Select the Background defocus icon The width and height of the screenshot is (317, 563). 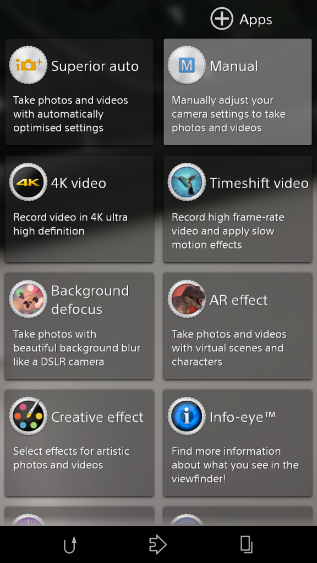click(x=28, y=299)
